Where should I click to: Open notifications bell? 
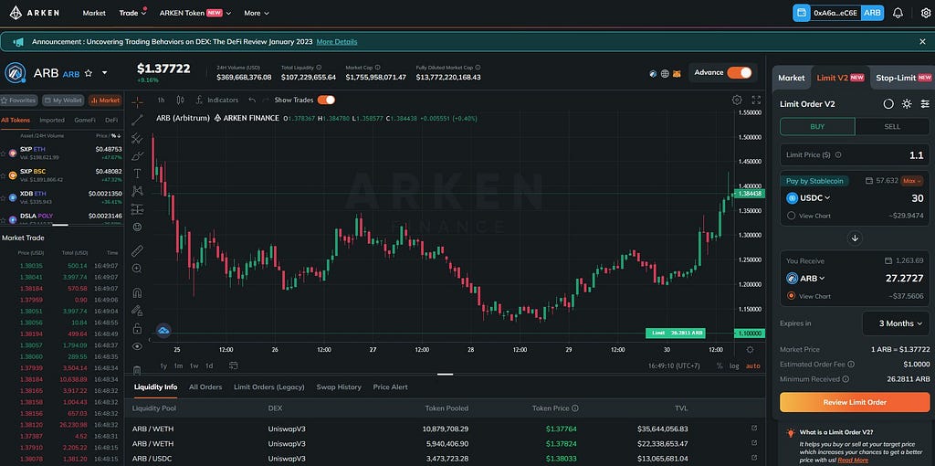(x=898, y=13)
